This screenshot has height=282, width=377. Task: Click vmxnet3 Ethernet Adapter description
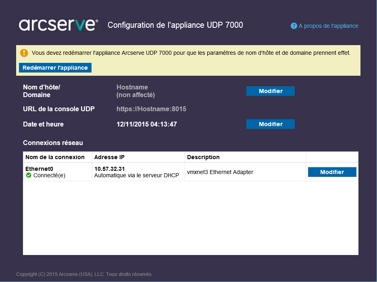click(x=220, y=172)
